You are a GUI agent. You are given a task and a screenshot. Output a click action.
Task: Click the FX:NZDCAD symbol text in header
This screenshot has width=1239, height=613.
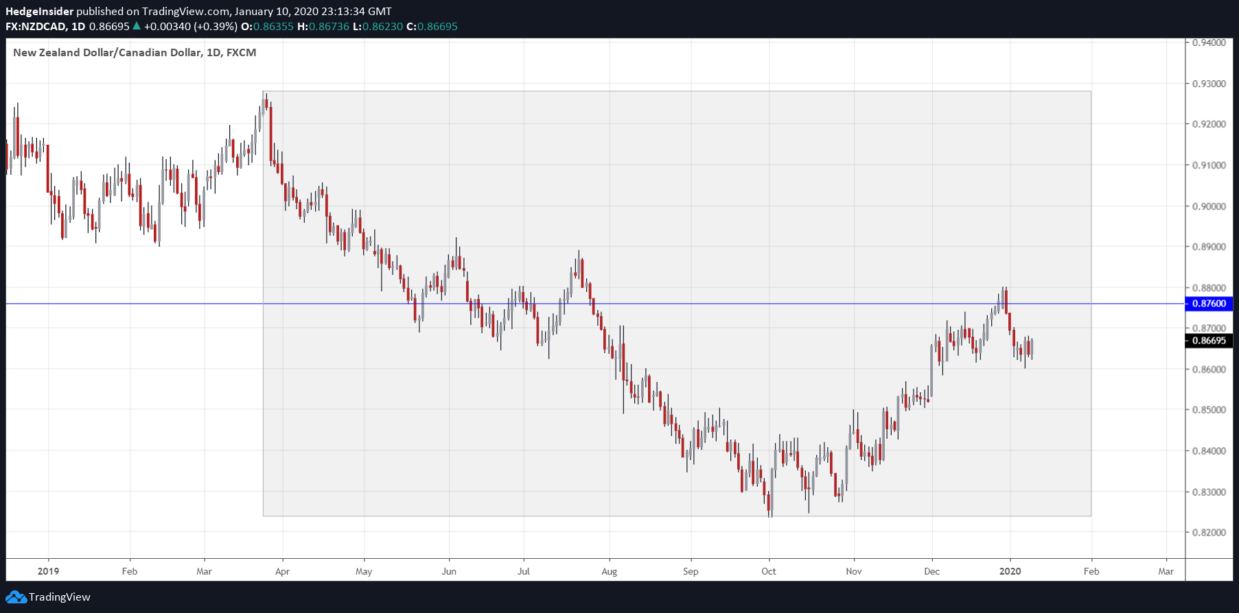[x=36, y=26]
